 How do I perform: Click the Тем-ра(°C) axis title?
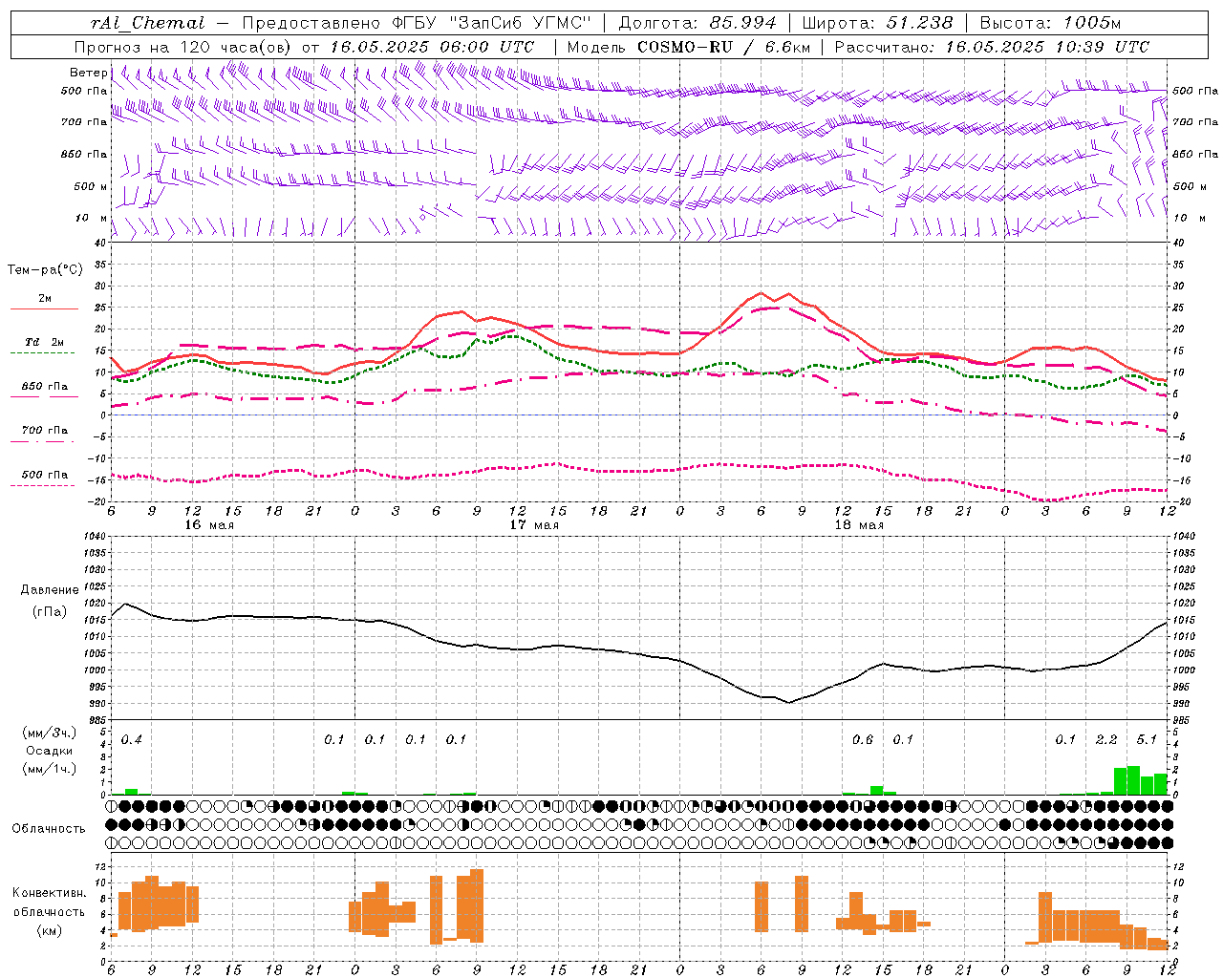coord(45,270)
